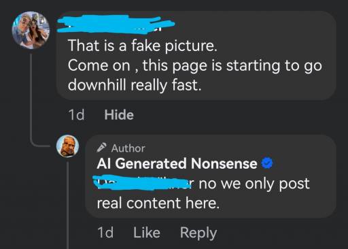Select the 'That is a fake picture.' line
348x249 pixels.
pos(142,46)
